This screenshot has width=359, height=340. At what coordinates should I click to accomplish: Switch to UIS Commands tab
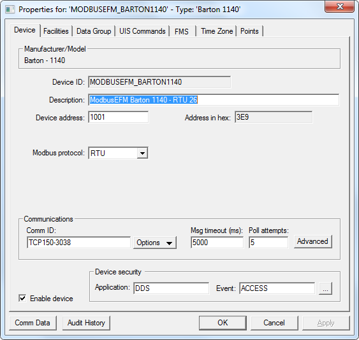click(x=142, y=31)
